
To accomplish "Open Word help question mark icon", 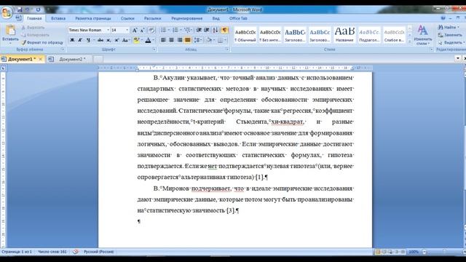I will [443, 18].
